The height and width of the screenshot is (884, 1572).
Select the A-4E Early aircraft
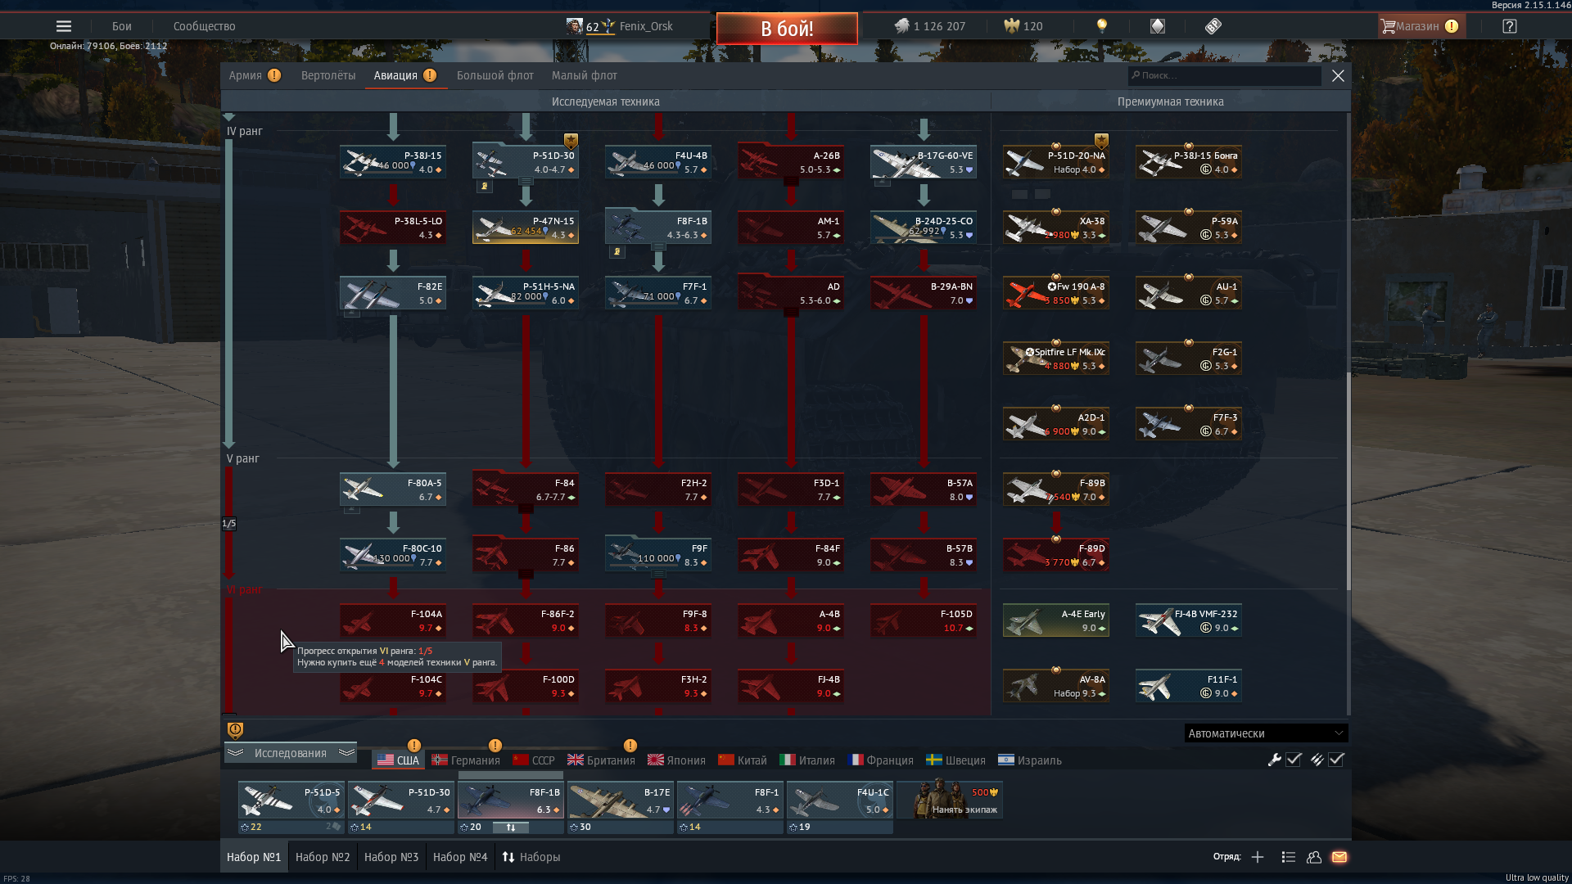[x=1056, y=620]
